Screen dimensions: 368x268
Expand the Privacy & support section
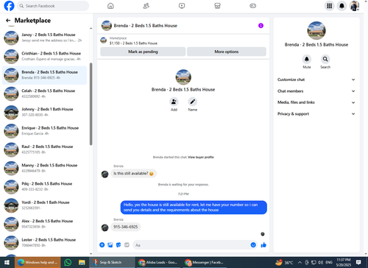[x=316, y=114]
